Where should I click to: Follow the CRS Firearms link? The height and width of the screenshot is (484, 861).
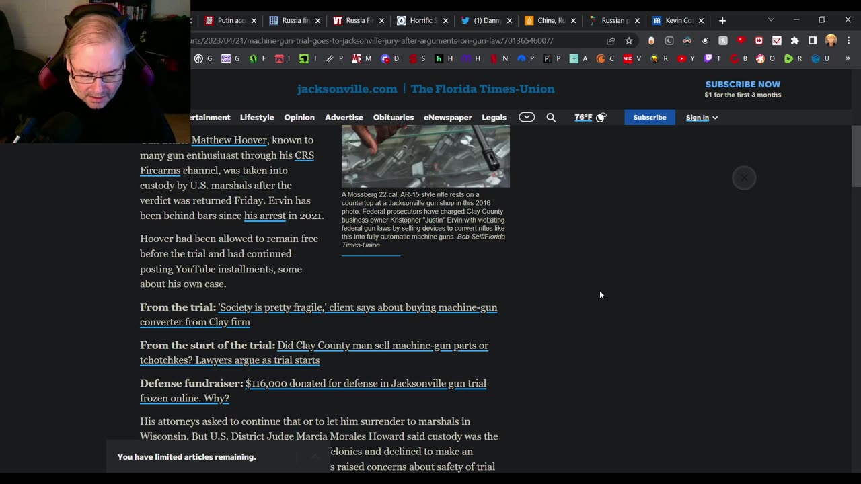227,163
